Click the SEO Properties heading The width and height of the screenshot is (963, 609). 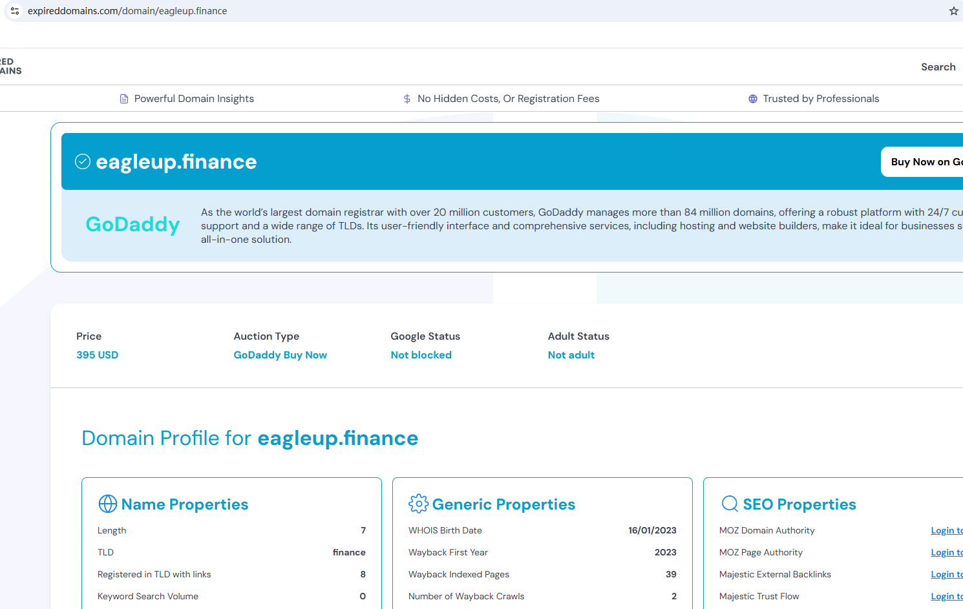click(799, 504)
